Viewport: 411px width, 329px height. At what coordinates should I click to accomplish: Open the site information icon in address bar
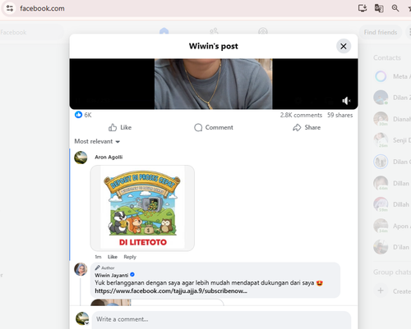pos(10,8)
